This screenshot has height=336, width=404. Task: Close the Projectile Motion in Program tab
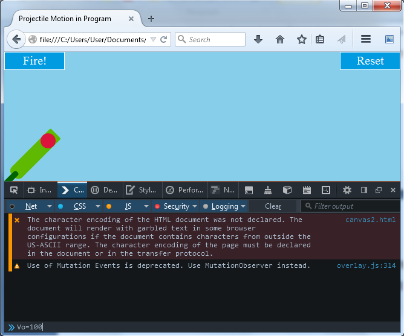click(x=131, y=19)
